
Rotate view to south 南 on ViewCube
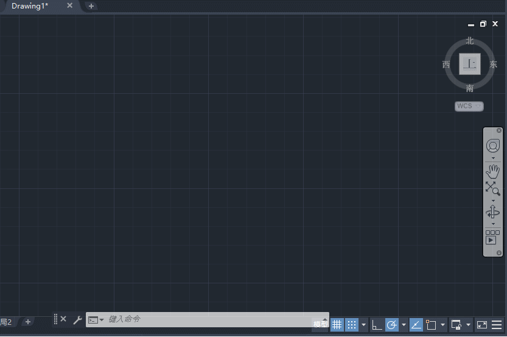pyautogui.click(x=470, y=88)
